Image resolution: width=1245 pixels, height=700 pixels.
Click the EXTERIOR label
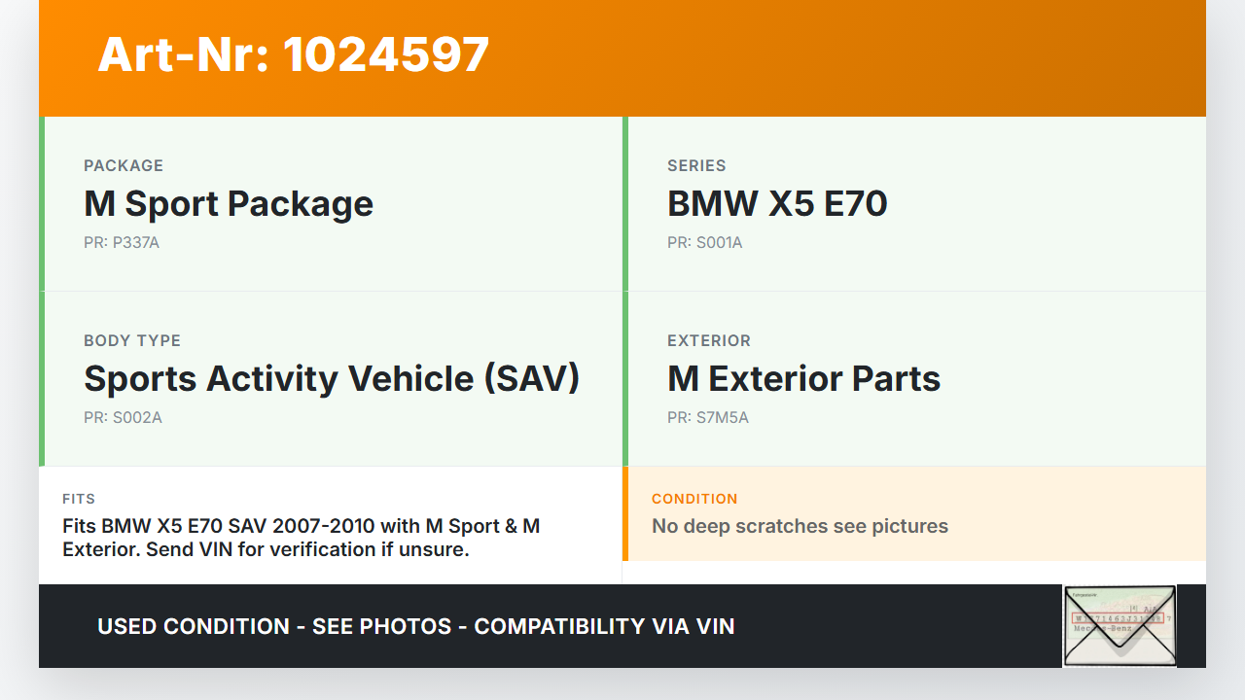(709, 341)
